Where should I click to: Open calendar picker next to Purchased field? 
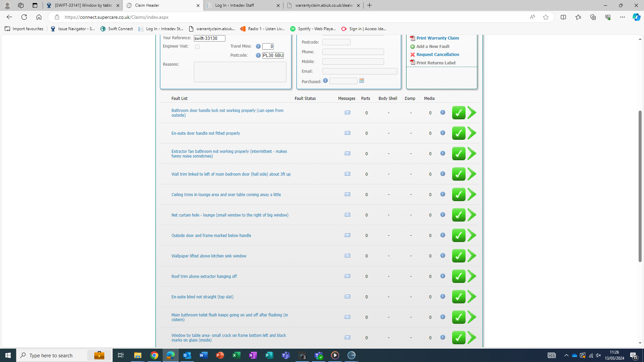(x=362, y=81)
